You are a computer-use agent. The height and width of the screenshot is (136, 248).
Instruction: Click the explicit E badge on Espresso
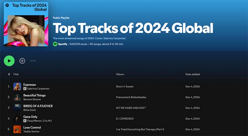click(x=25, y=89)
